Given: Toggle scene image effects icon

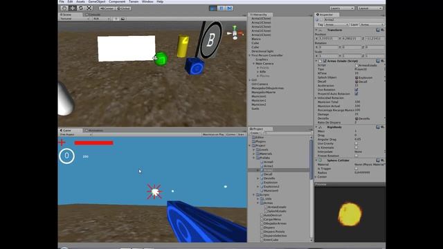Looking at the screenshot, I should pos(123,19).
